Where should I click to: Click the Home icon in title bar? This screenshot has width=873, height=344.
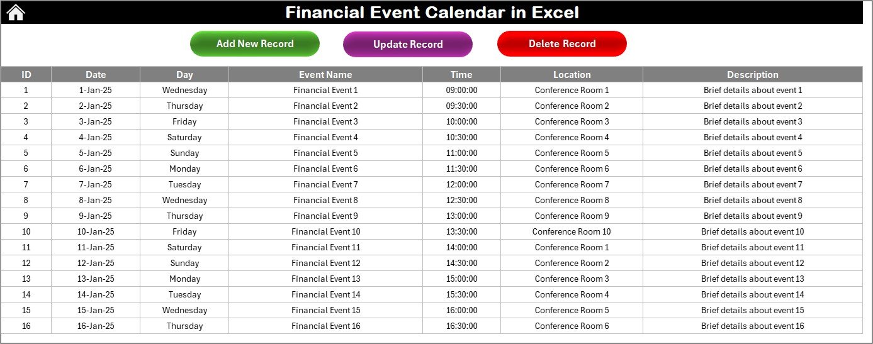click(15, 13)
